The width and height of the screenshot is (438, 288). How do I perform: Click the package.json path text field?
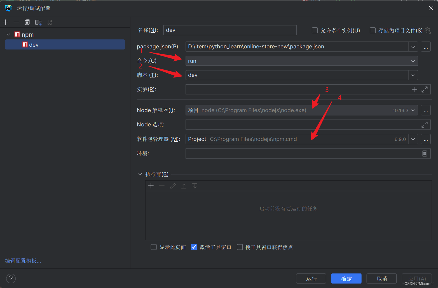click(297, 47)
